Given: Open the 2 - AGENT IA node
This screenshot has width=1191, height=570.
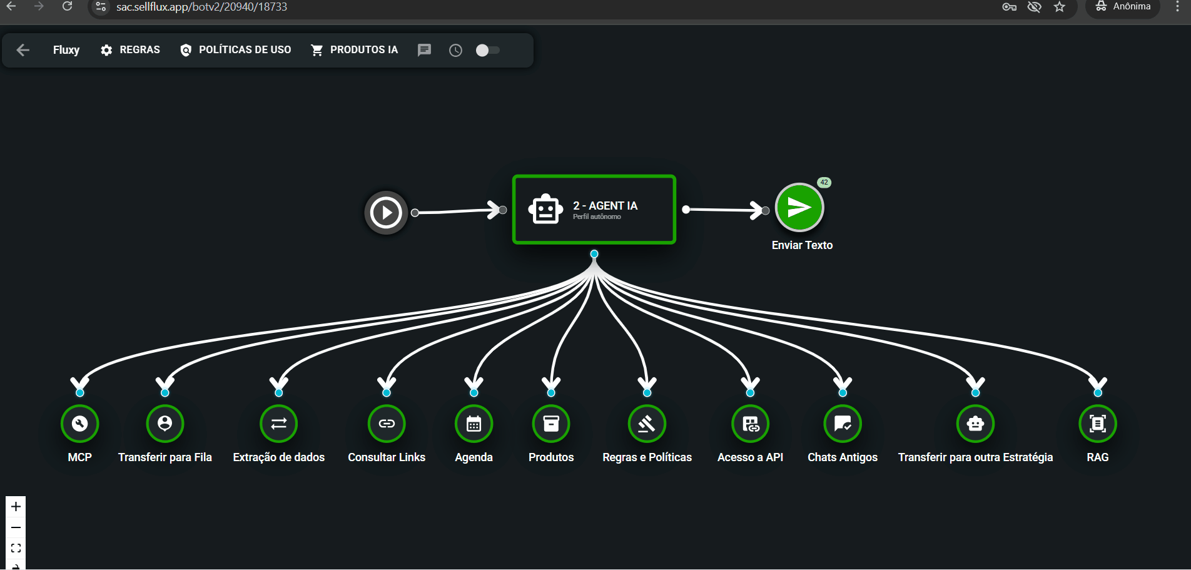Looking at the screenshot, I should [594, 210].
